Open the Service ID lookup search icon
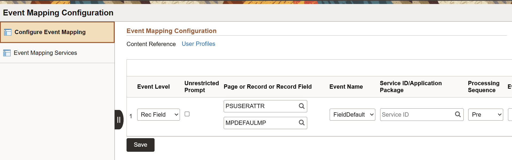The image size is (512, 160). (458, 114)
